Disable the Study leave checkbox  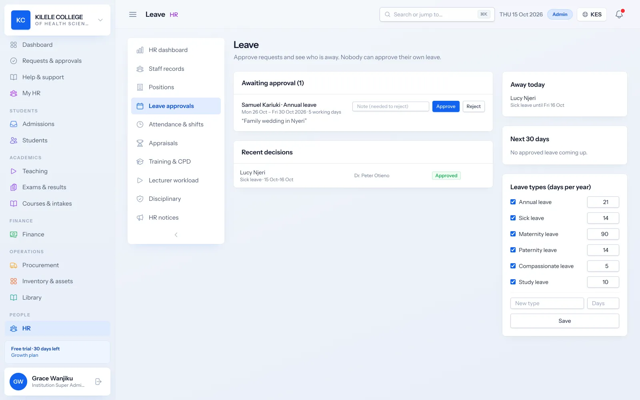click(x=513, y=282)
